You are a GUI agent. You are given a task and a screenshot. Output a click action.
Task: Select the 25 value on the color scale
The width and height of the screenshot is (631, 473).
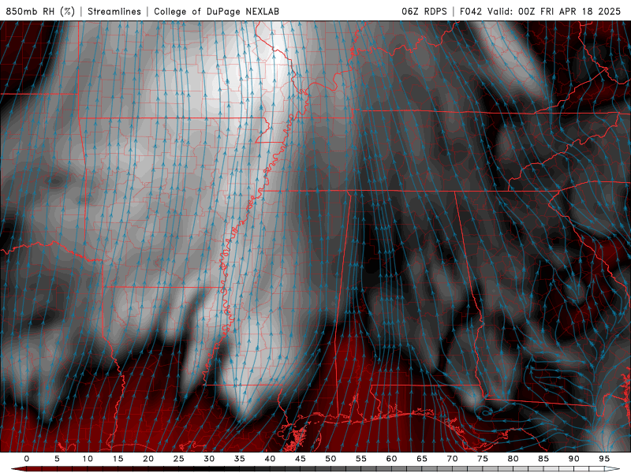tap(179, 459)
